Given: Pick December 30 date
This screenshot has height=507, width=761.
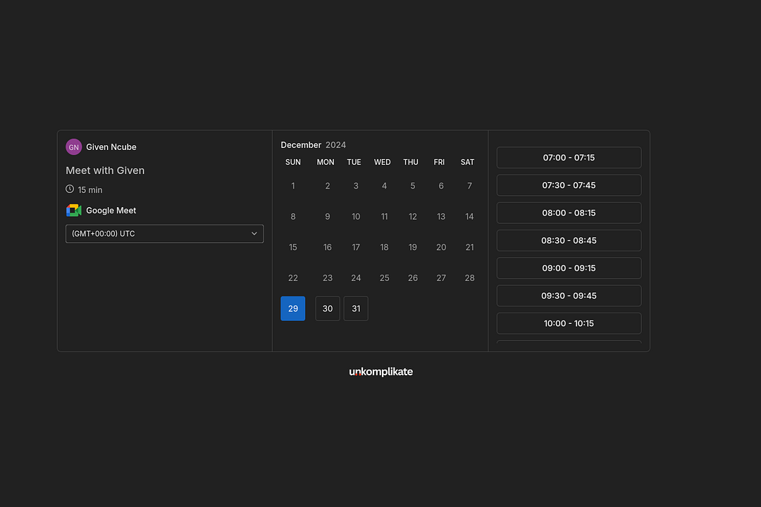Looking at the screenshot, I should pyautogui.click(x=328, y=308).
